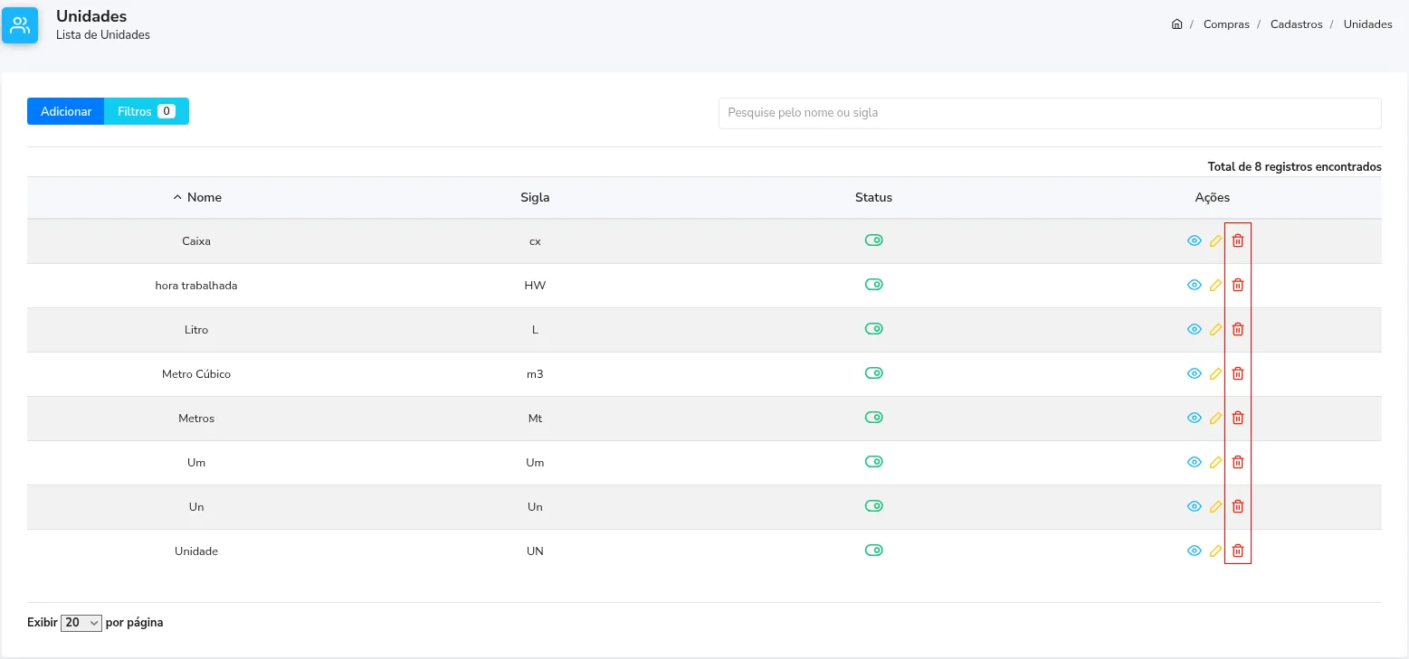The image size is (1409, 659).
Task: Click the eye icon in the Um row
Action: pyautogui.click(x=1194, y=462)
